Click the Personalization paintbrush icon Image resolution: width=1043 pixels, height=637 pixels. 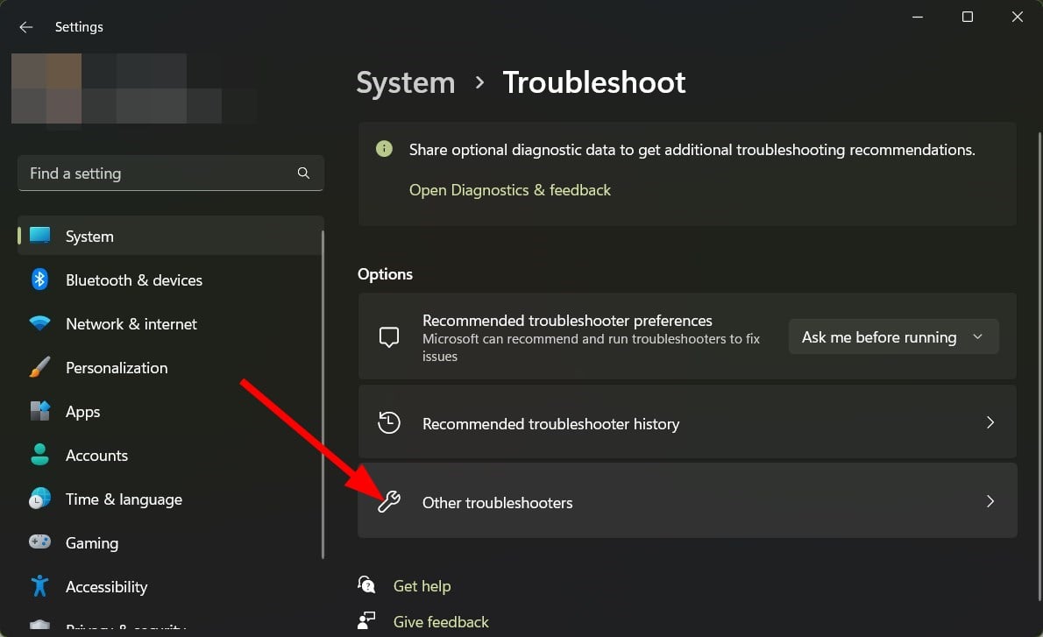click(40, 368)
